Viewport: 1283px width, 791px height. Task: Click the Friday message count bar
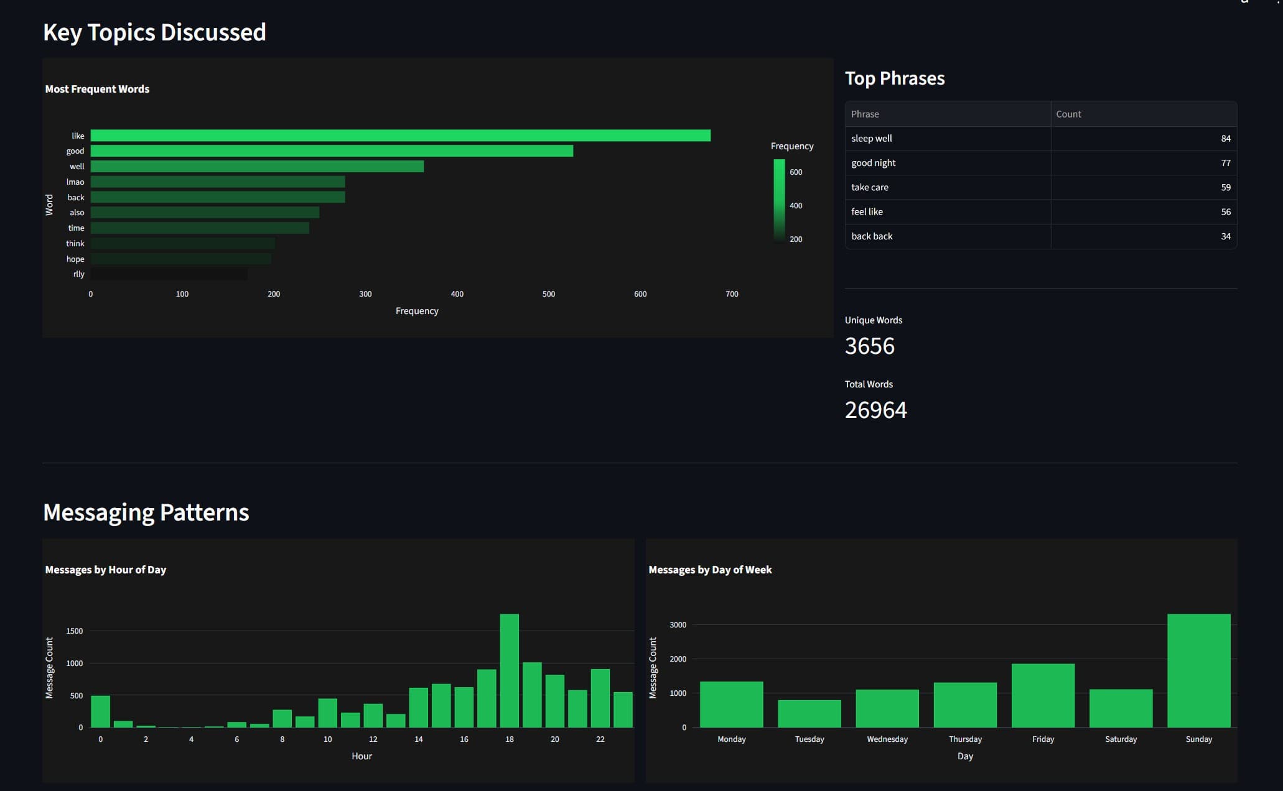coord(1043,695)
